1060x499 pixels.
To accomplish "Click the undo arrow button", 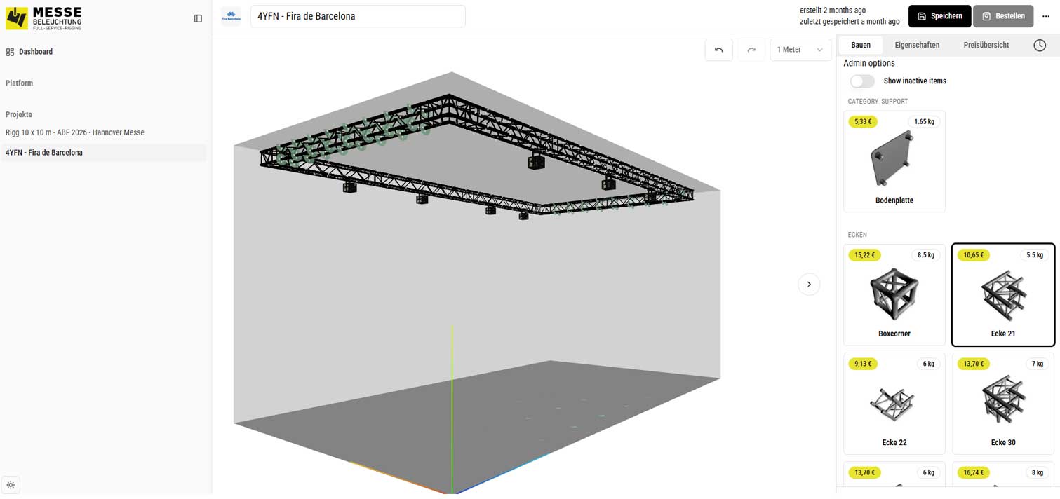I will pos(718,50).
